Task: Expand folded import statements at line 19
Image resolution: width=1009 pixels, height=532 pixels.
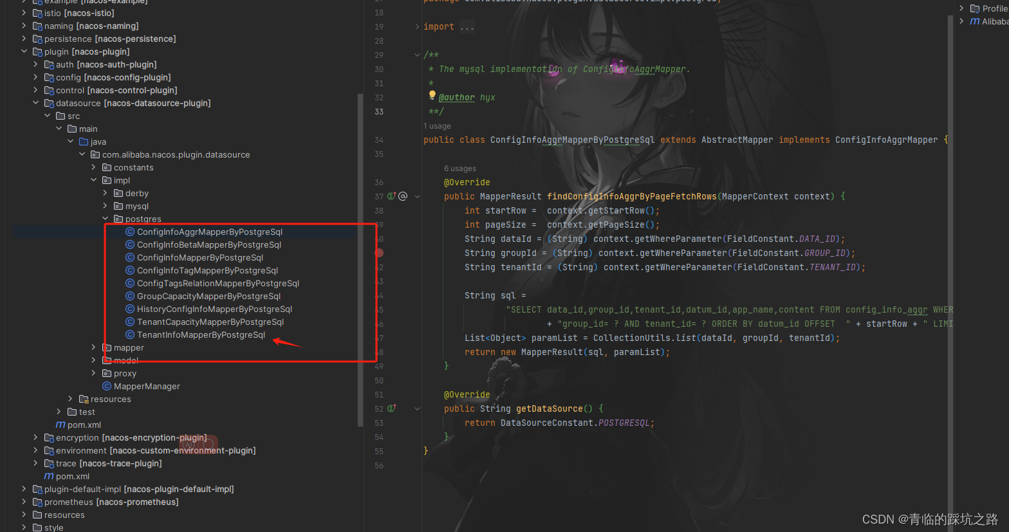Action: coord(417,26)
